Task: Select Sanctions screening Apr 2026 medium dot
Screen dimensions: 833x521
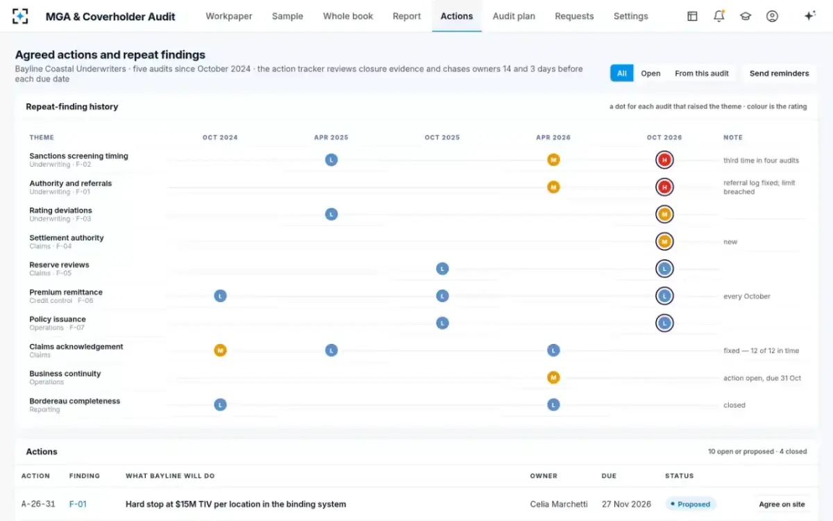Action: (553, 160)
